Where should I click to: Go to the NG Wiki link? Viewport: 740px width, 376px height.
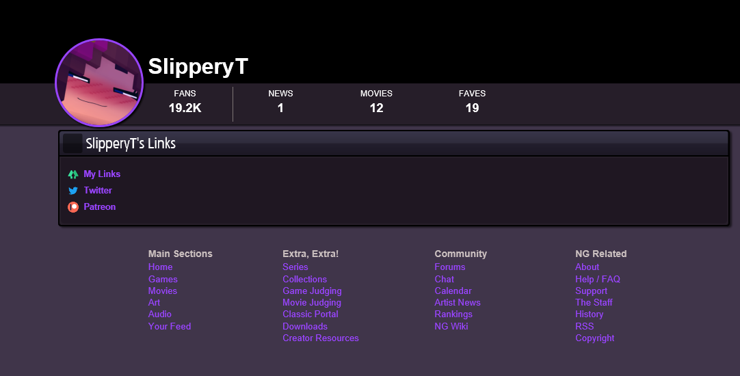pos(451,326)
